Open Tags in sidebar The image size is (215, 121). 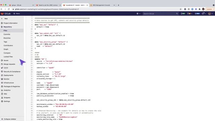tap(5, 42)
